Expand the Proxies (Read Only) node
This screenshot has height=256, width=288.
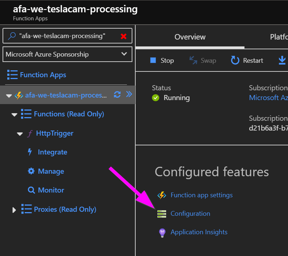click(14, 210)
